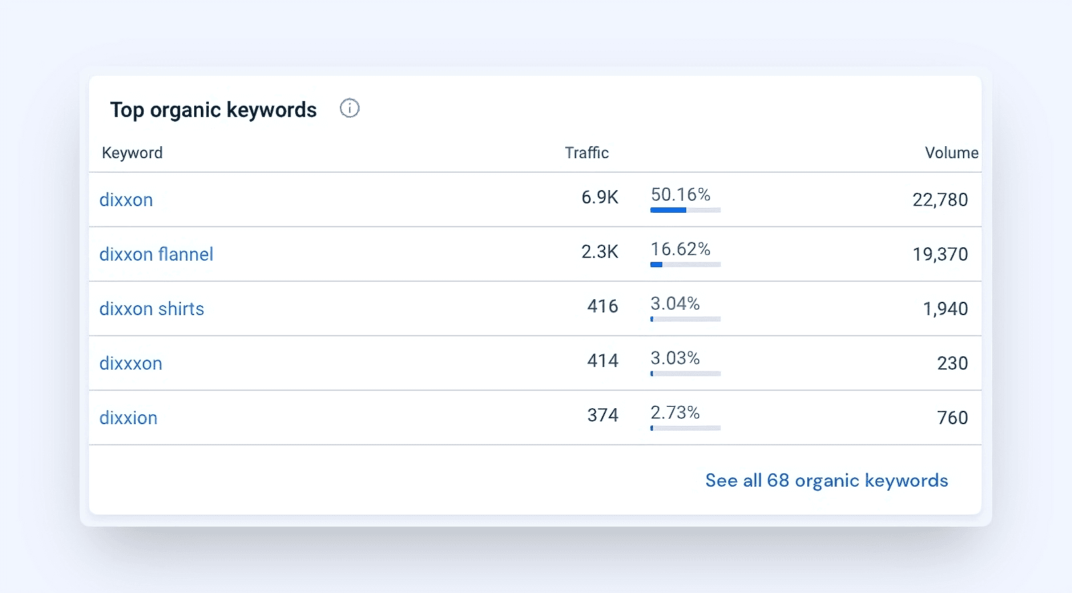Click the 50.16% traffic share bar
This screenshot has height=593, width=1072.
686,210
